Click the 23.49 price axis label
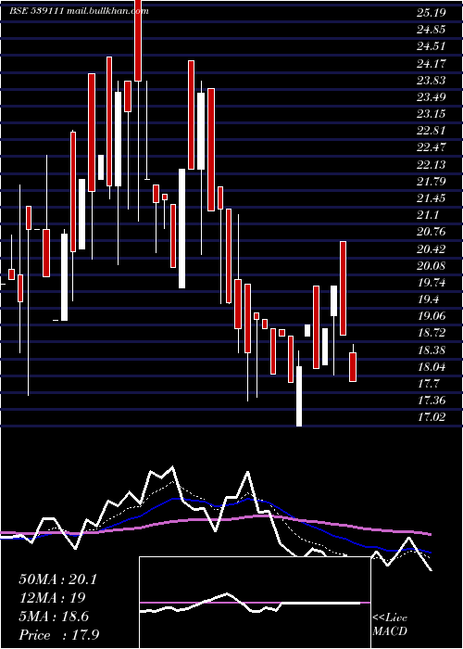The image size is (463, 649). pyautogui.click(x=432, y=97)
